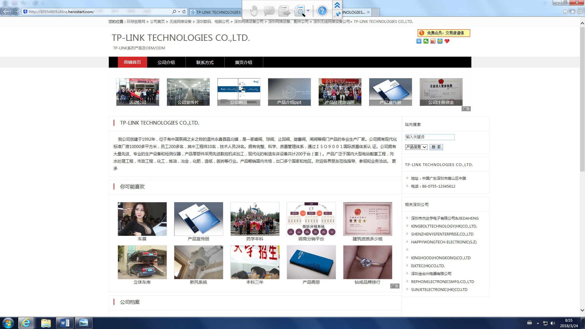Open the address bar search dropdown arrow
This screenshot has height=329, width=585.
179,12
